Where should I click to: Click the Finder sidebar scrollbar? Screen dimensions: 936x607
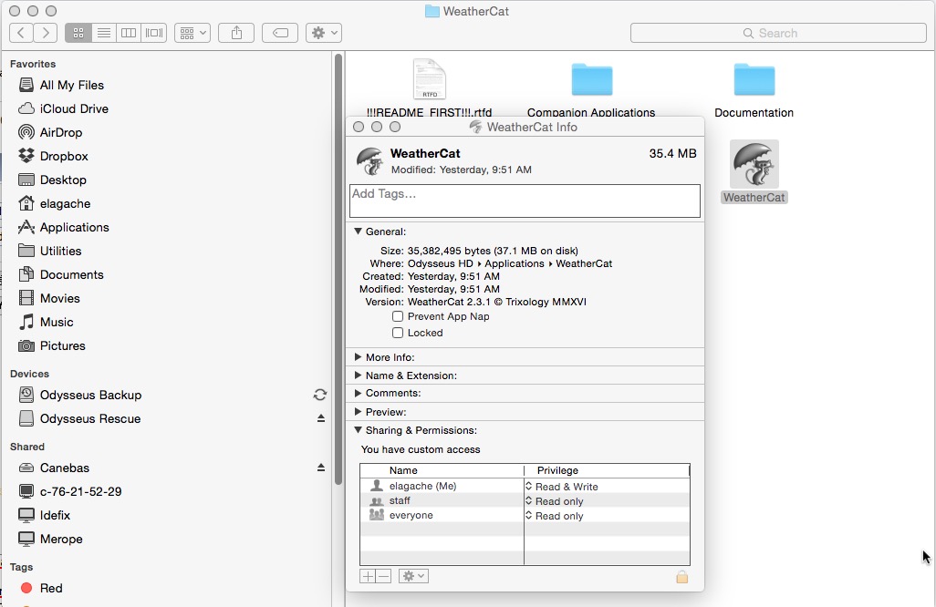338,269
